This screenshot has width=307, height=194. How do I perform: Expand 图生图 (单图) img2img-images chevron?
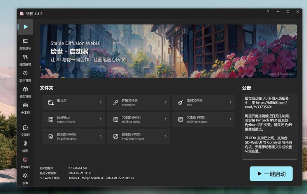pyautogui.click(x=166, y=136)
